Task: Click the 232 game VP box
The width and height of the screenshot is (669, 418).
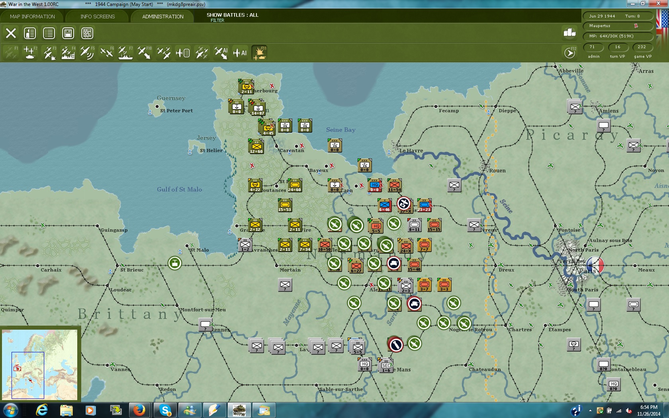Action: 642,47
